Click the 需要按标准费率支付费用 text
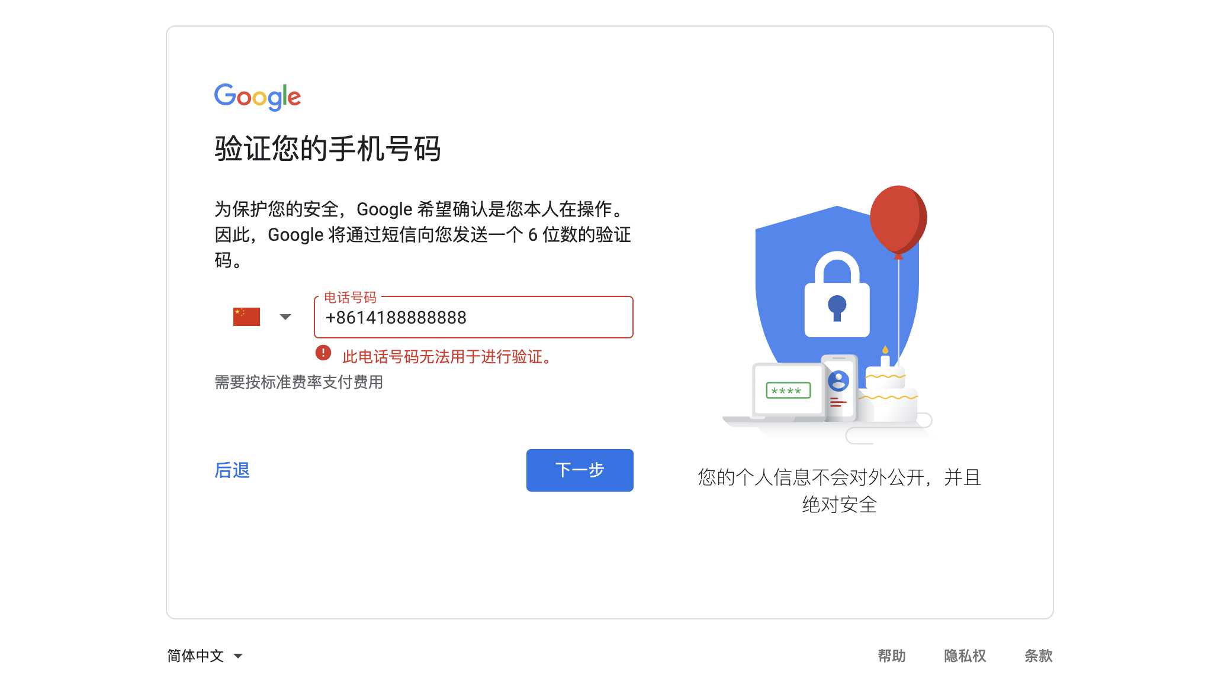Screen dimensions: 1208x691 [x=299, y=382]
